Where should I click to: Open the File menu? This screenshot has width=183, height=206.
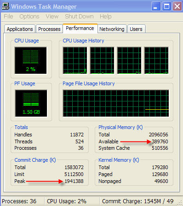point(8,17)
